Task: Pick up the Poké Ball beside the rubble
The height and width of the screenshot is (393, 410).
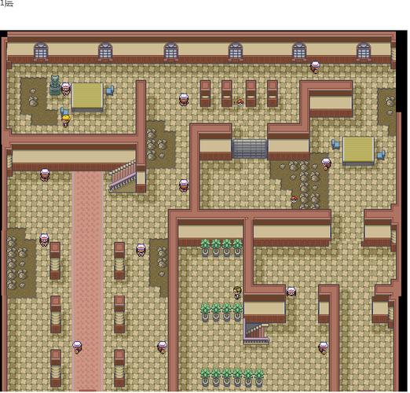Action: click(x=294, y=199)
